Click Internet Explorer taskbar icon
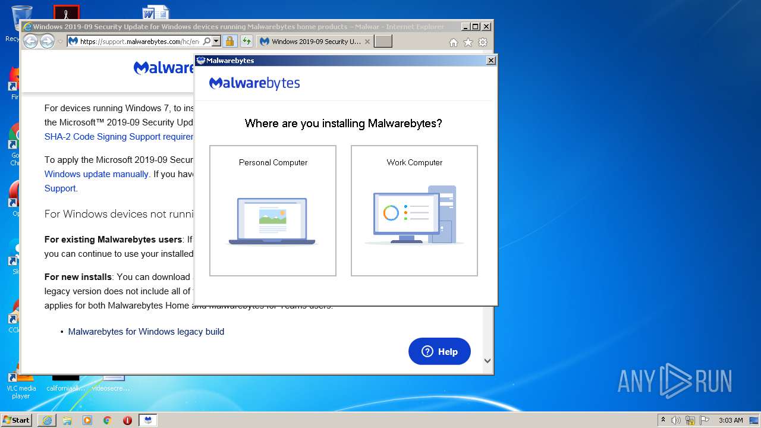Image resolution: width=761 pixels, height=428 pixels. [47, 420]
